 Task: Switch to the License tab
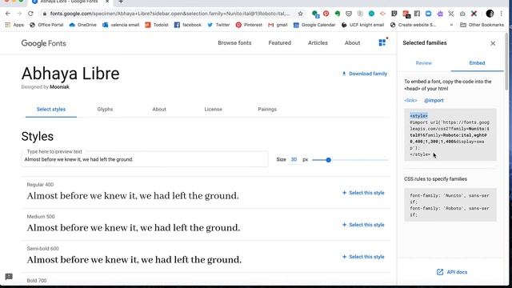214,110
